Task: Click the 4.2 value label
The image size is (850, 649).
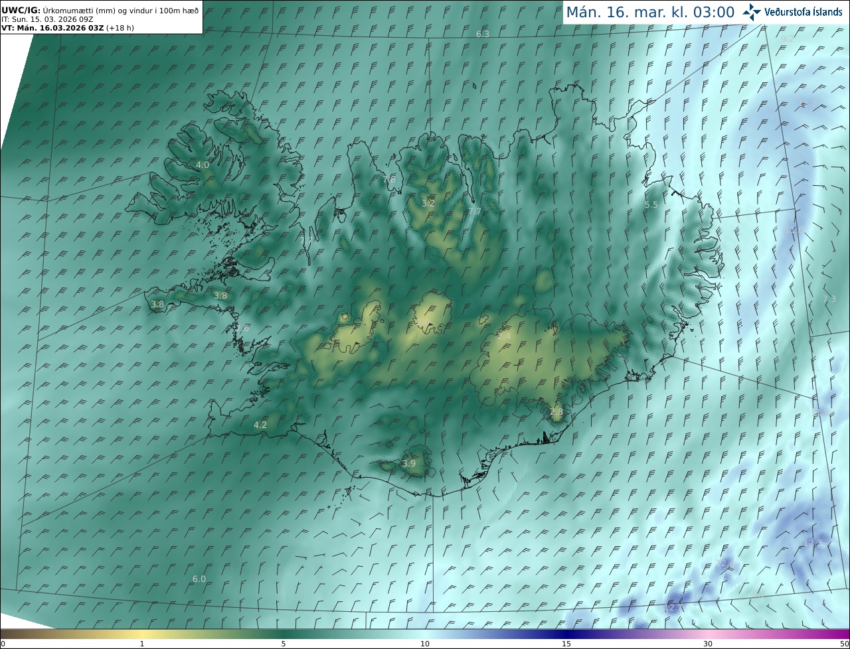Action: coord(260,425)
